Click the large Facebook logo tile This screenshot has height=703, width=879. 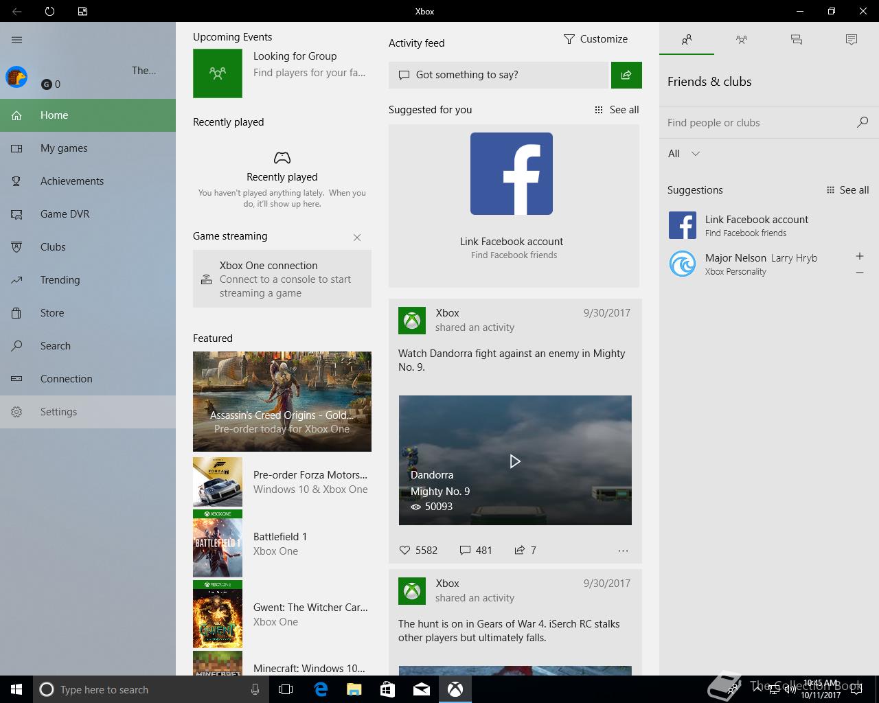pos(512,174)
